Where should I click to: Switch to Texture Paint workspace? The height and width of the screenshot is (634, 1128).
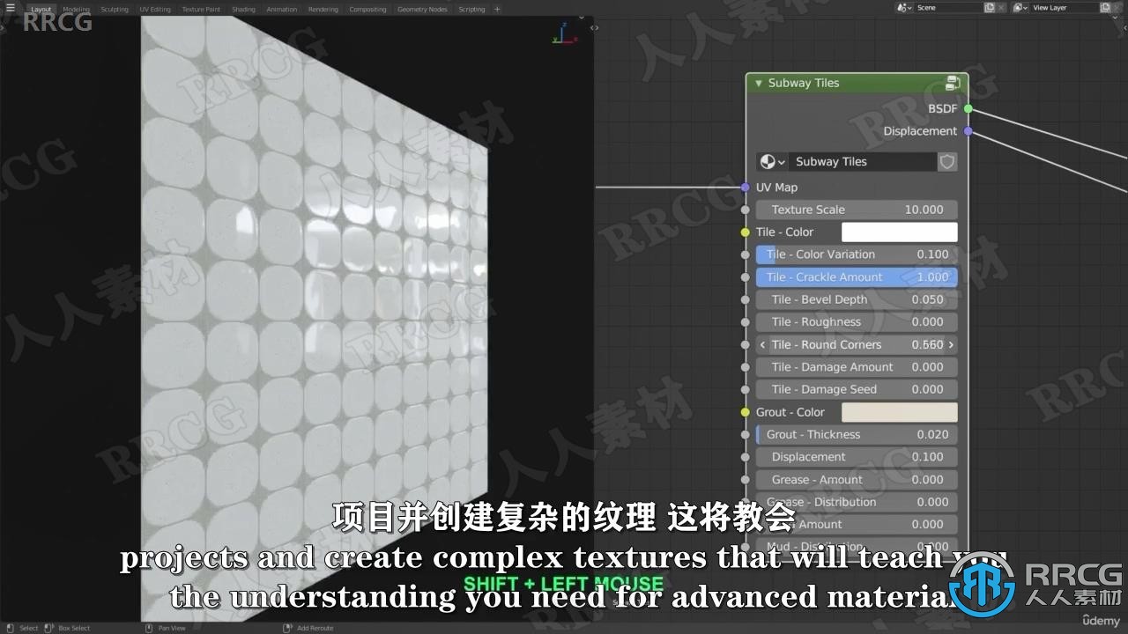[x=202, y=9]
